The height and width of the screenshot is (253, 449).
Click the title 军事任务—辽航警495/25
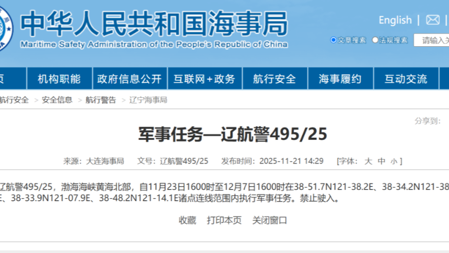coord(232,134)
